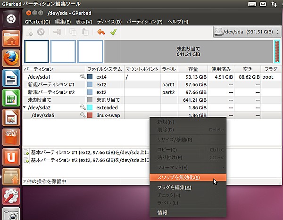Click the key icon beside /dev/sda1
The image size is (283, 220).
[x=83, y=77]
